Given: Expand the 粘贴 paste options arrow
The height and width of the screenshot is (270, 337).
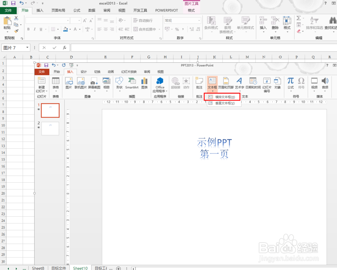Looking at the screenshot, I should 7,32.
